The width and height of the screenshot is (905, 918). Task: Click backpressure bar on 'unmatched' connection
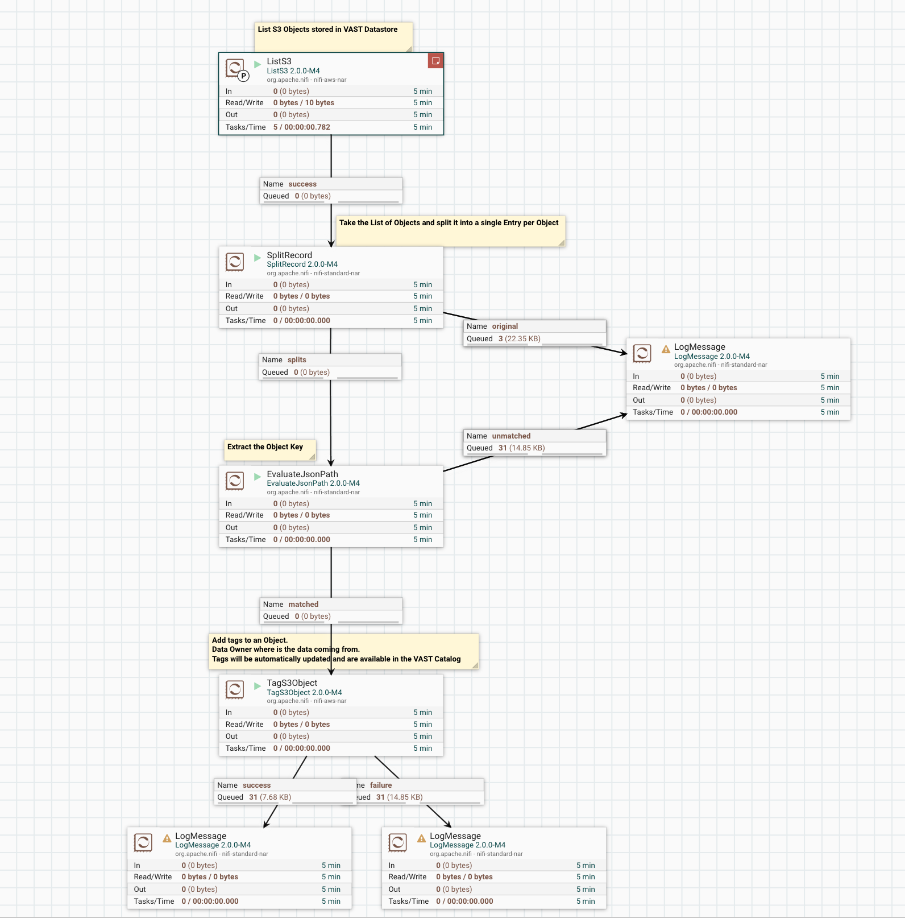pos(534,454)
